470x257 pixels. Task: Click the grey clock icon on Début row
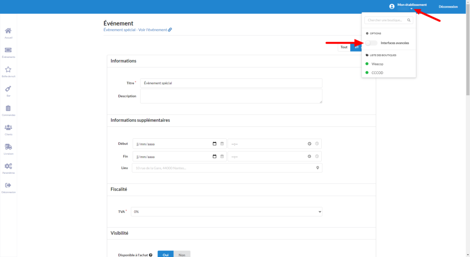317,144
